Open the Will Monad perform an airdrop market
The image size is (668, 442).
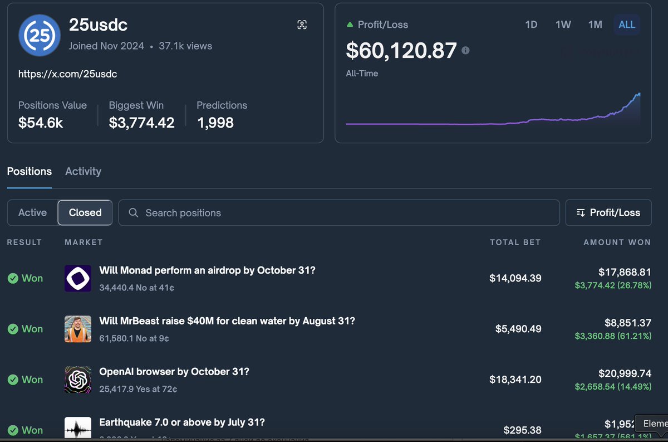click(x=207, y=270)
